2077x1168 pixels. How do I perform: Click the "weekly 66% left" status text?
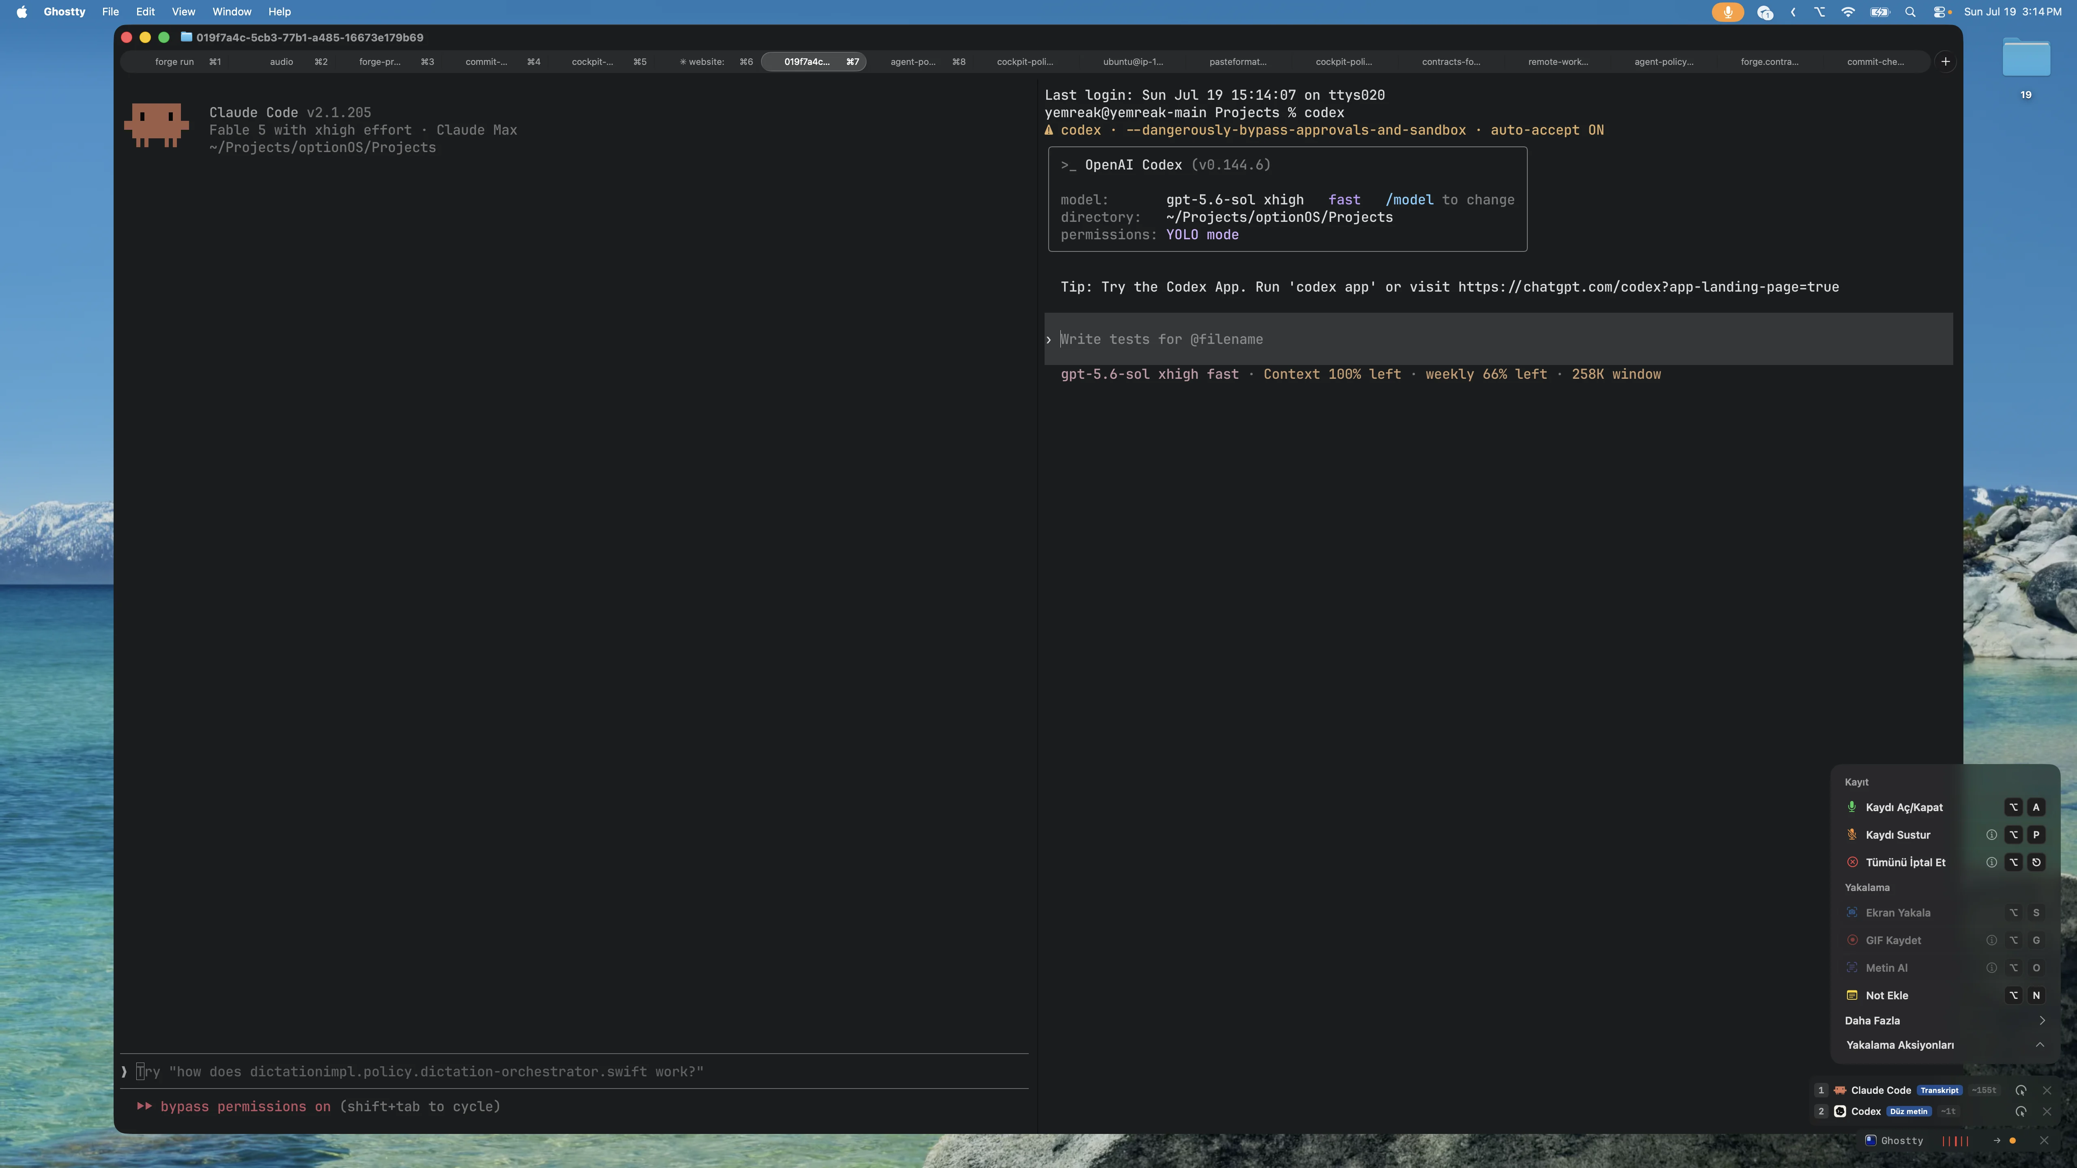1486,374
